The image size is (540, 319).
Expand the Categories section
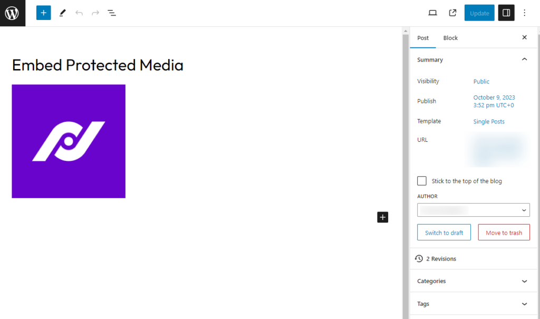click(x=473, y=281)
